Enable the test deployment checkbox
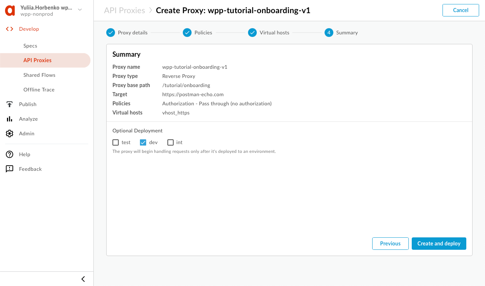This screenshot has height=286, width=485. click(x=116, y=142)
